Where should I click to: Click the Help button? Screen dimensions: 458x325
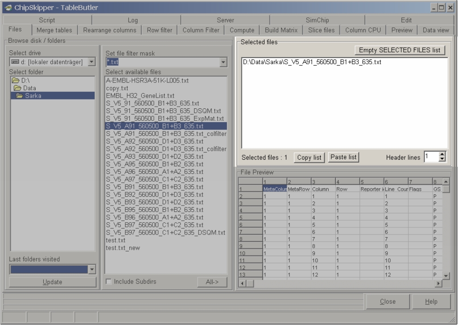431,301
